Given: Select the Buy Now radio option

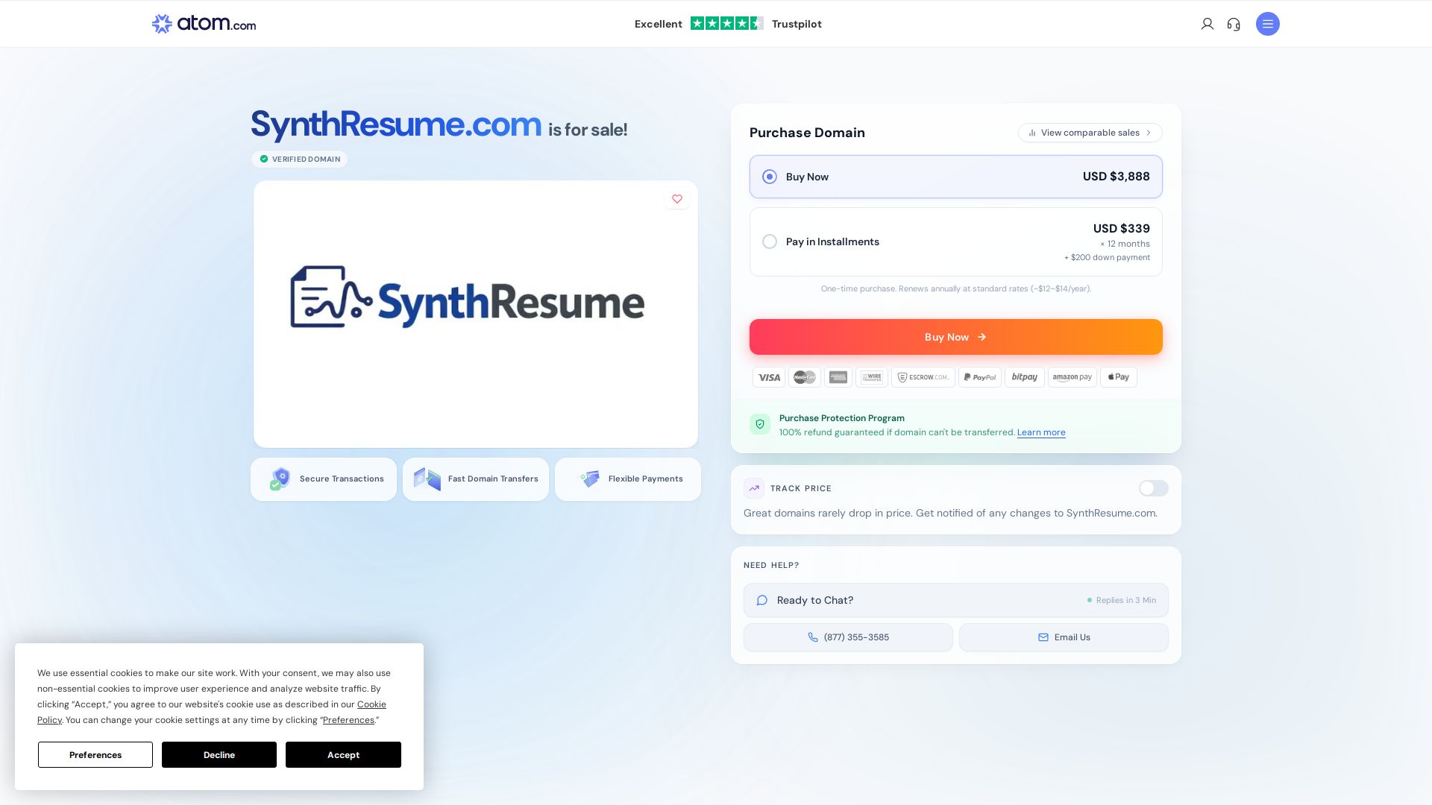Looking at the screenshot, I should click(x=770, y=177).
